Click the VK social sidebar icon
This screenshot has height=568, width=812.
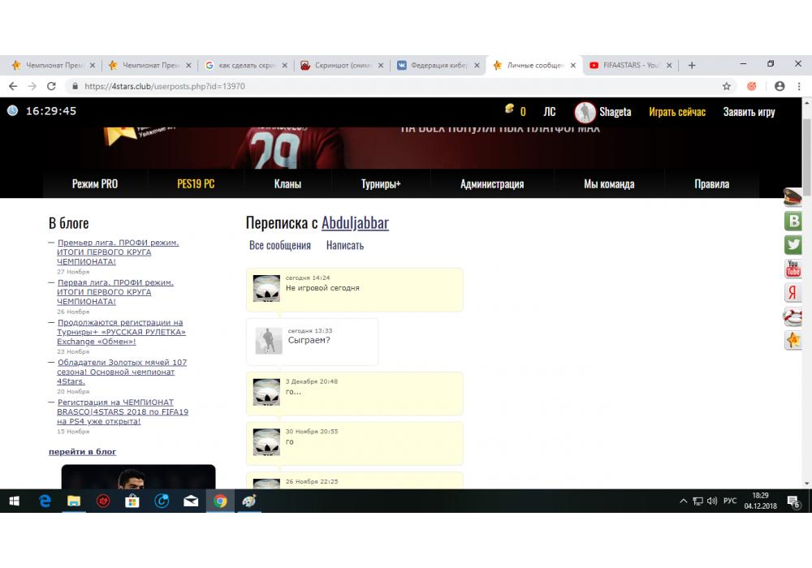click(x=793, y=222)
